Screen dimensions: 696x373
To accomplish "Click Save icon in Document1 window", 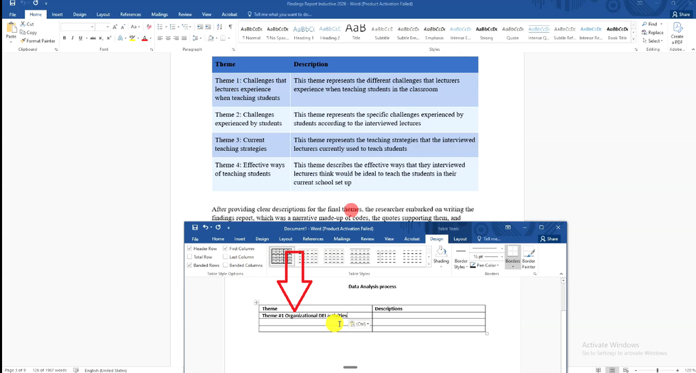I will point(195,228).
